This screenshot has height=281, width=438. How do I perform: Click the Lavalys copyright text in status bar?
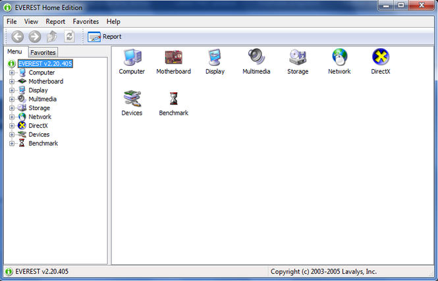pyautogui.click(x=323, y=272)
